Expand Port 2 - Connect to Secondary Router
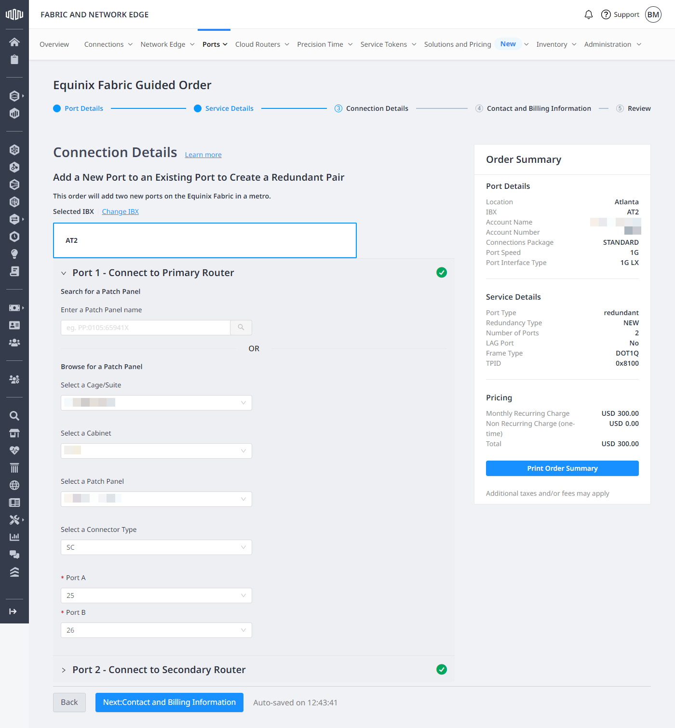This screenshot has height=728, width=675. click(64, 670)
